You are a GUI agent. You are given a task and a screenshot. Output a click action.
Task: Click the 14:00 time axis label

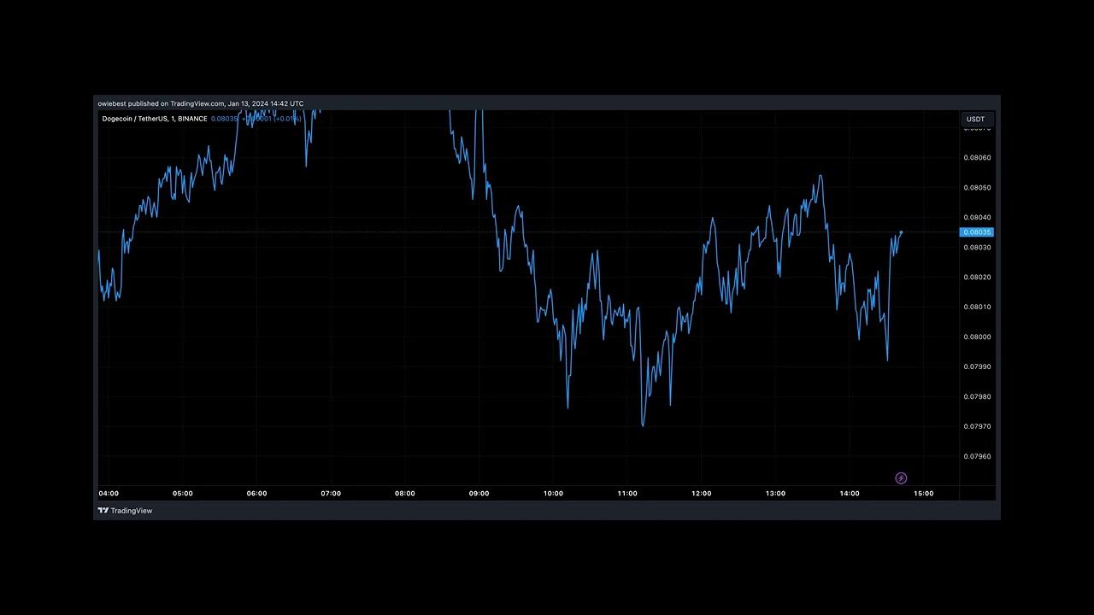pyautogui.click(x=850, y=493)
